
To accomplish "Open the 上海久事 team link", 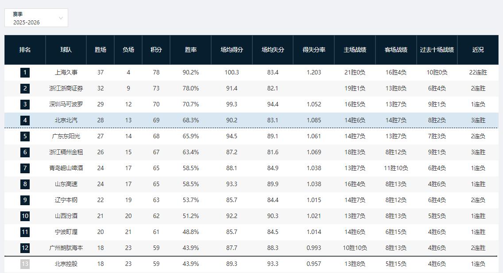I will tap(66, 72).
